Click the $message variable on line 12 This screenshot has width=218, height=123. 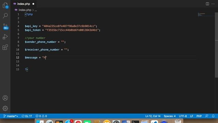[31, 58]
